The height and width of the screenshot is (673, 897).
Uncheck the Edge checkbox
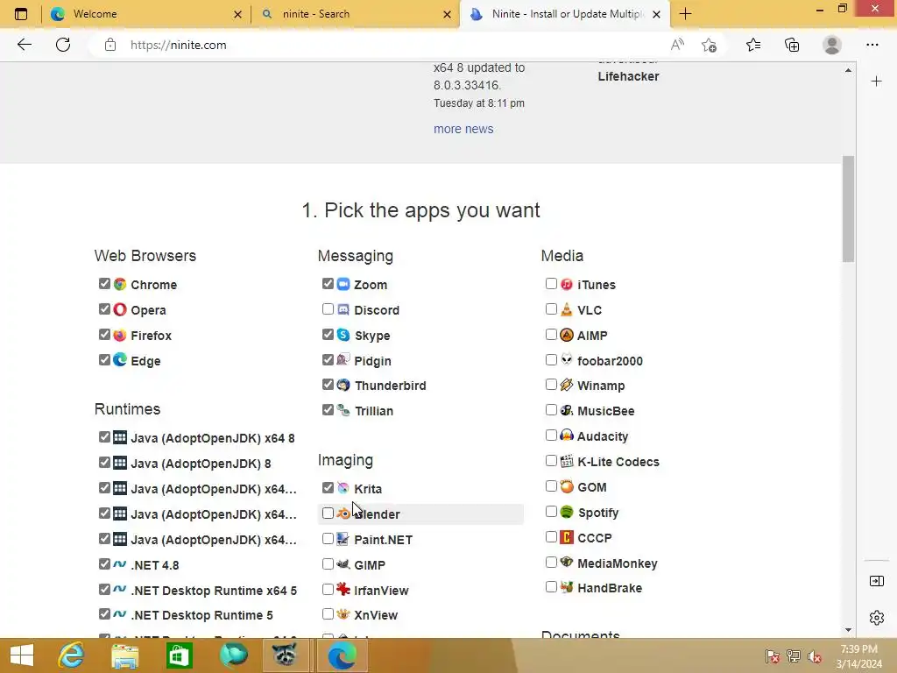pyautogui.click(x=104, y=359)
